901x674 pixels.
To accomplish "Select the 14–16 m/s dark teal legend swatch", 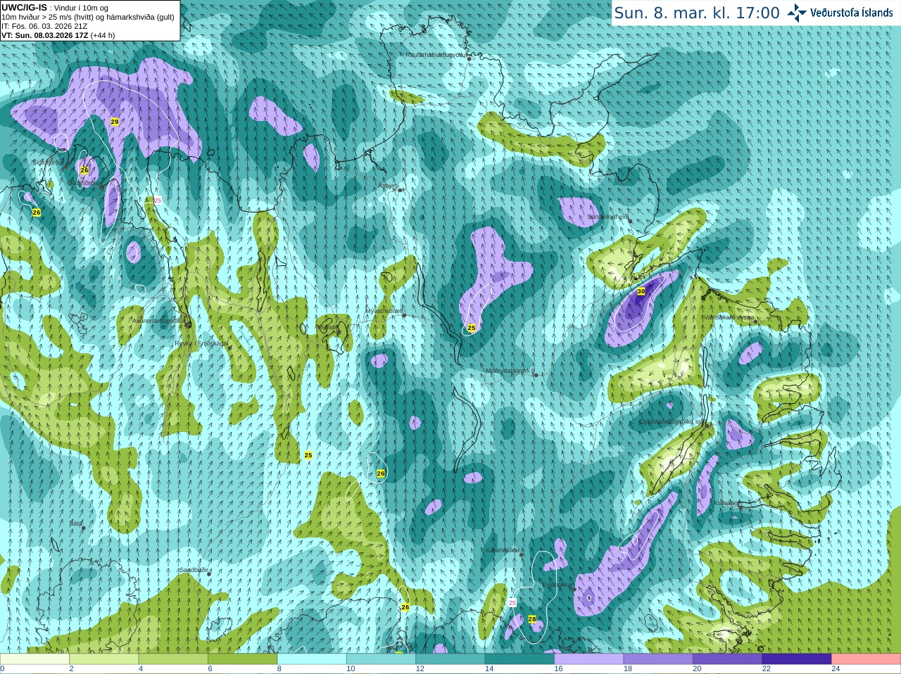I will [x=519, y=659].
